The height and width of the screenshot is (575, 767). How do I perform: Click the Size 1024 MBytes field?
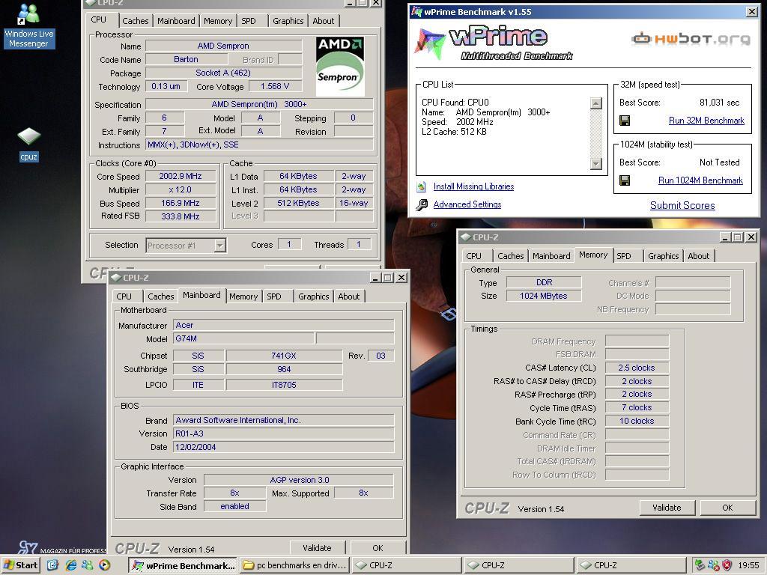[544, 296]
